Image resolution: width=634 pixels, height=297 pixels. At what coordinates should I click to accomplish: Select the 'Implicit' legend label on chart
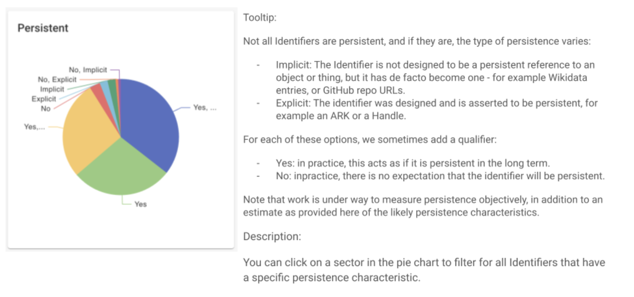[52, 89]
